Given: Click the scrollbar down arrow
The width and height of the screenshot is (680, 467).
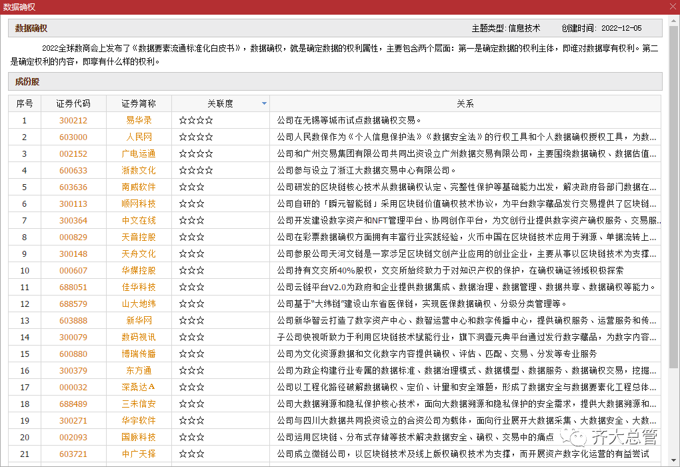Looking at the screenshot, I should pos(674,460).
